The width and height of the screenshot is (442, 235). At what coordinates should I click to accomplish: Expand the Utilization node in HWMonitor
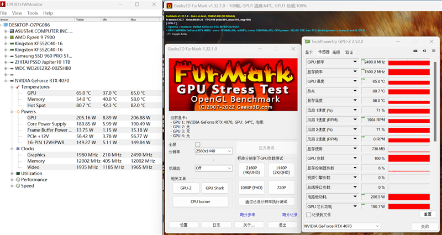(11, 173)
